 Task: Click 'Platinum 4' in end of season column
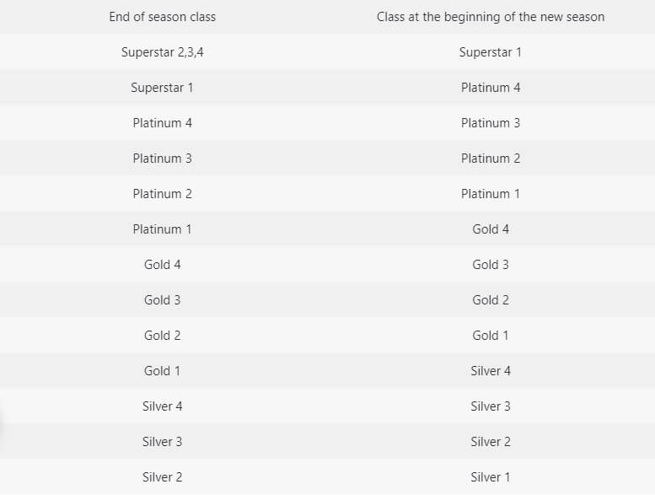pyautogui.click(x=162, y=123)
